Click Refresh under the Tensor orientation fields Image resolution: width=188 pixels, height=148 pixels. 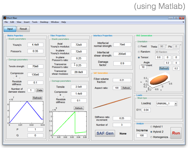(x=164, y=68)
